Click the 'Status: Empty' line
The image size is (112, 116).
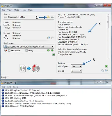63,25
